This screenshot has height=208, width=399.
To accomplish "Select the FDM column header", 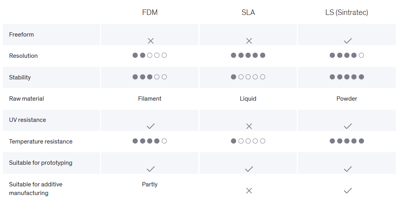I will pos(150,12).
